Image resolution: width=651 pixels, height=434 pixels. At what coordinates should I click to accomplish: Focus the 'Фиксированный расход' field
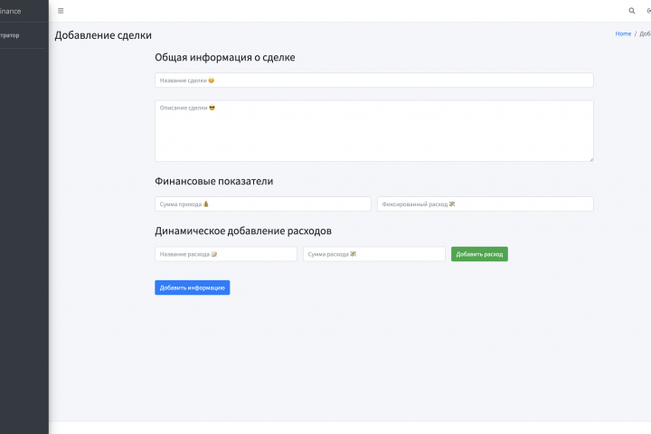(486, 204)
